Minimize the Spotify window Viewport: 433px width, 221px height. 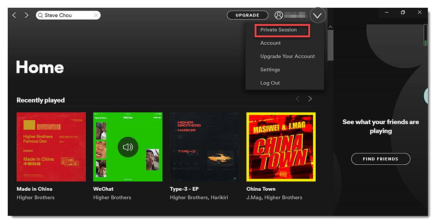[387, 13]
